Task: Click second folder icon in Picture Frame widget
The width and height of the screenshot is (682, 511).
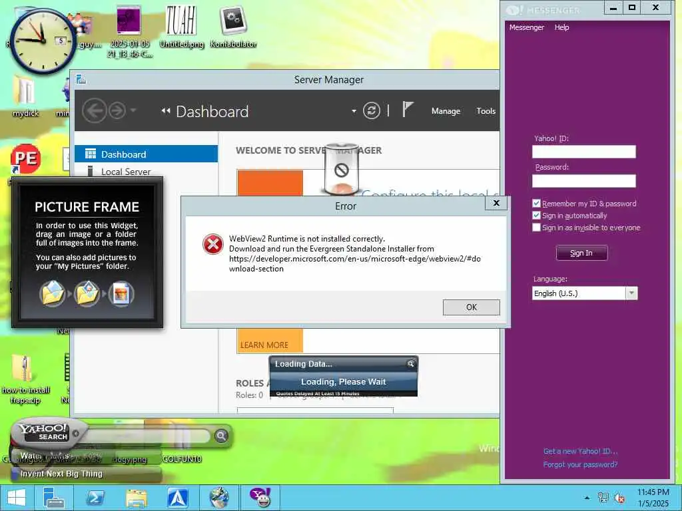Action: click(x=87, y=293)
